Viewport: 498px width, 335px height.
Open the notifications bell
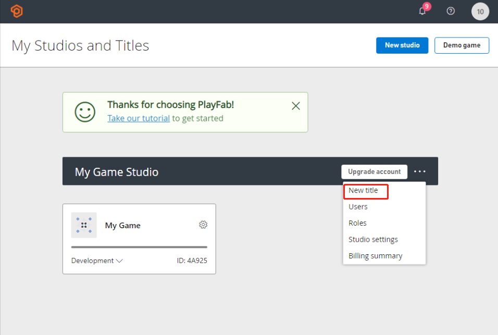tap(422, 11)
